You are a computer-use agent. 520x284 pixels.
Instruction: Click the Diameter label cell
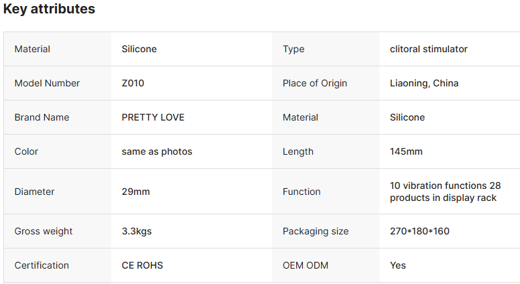tap(58, 191)
